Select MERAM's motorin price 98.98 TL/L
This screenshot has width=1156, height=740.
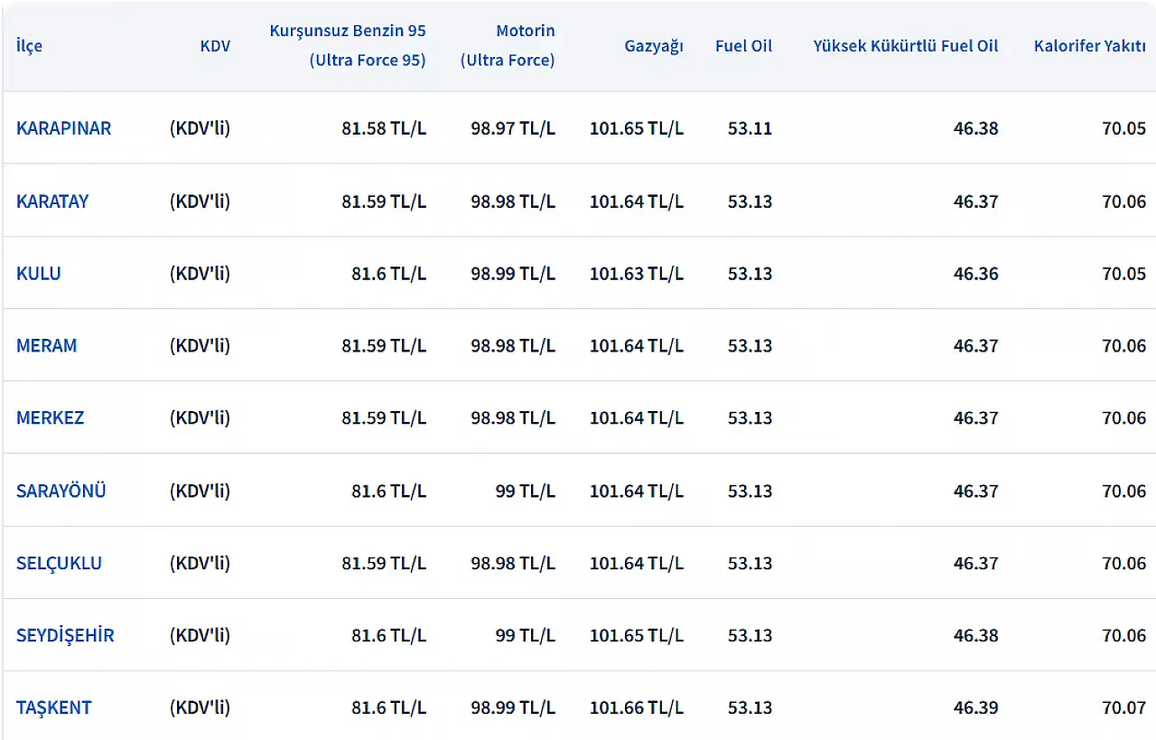pos(513,346)
